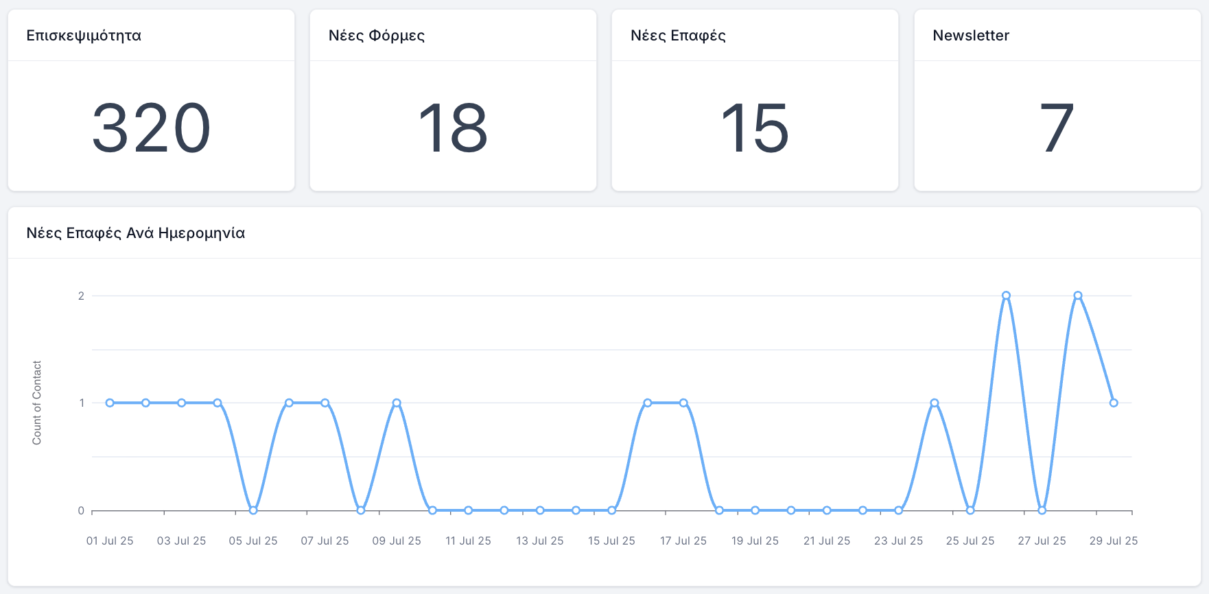Select the last data point on 29 Jul 25
The height and width of the screenshot is (594, 1209).
1114,403
